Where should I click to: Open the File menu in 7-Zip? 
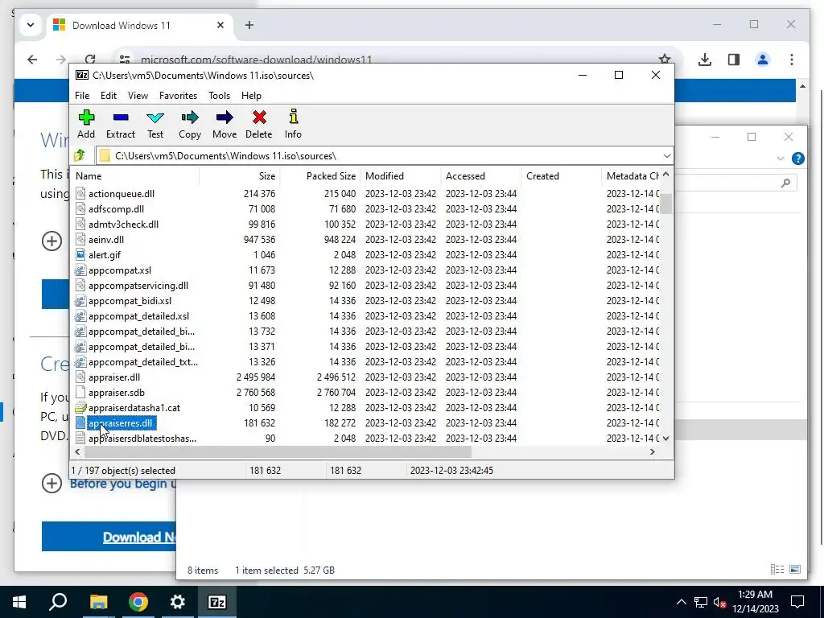[x=82, y=96]
